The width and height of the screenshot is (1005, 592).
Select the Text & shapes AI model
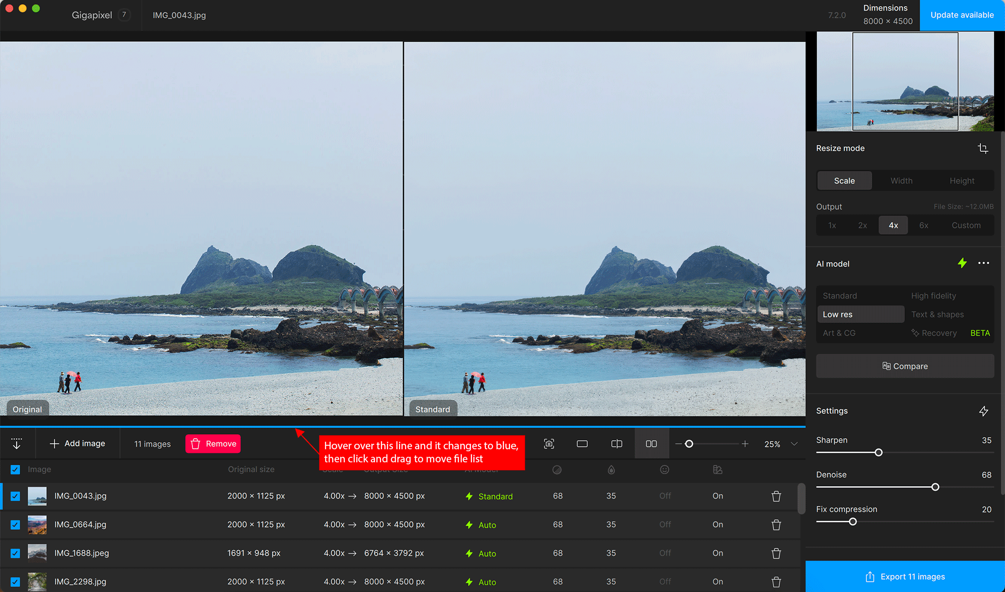click(x=949, y=315)
